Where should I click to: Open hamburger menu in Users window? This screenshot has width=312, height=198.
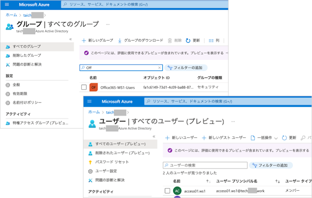tap(89, 101)
